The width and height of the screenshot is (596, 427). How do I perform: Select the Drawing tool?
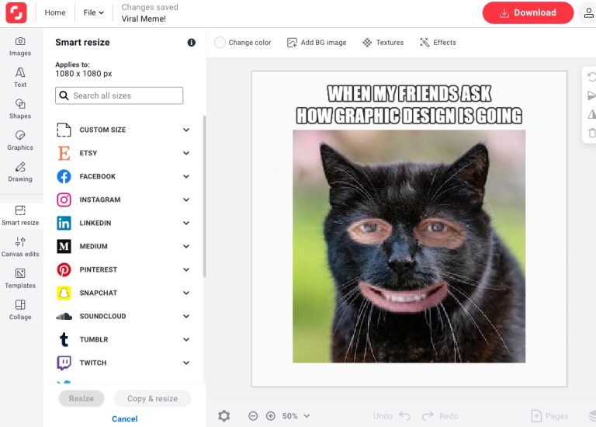[20, 172]
